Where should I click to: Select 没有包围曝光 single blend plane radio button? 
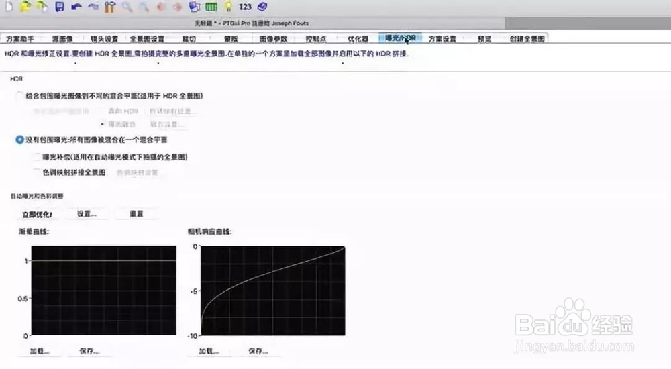click(x=19, y=140)
